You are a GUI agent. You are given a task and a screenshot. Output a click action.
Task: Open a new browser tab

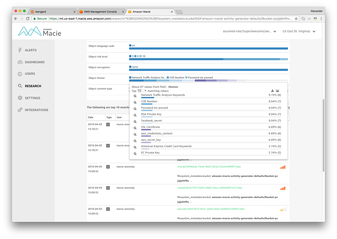[179, 12]
